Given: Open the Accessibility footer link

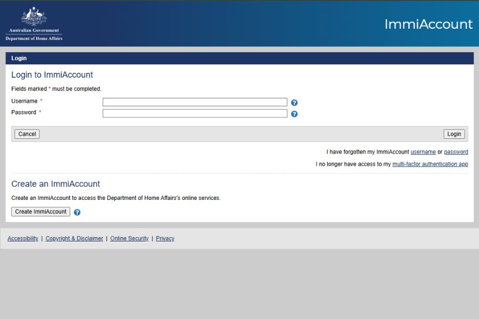Looking at the screenshot, I should coord(23,239).
